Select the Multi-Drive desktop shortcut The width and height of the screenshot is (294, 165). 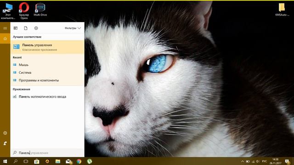click(x=40, y=10)
